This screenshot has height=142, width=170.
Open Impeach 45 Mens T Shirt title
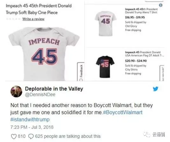point(141,11)
